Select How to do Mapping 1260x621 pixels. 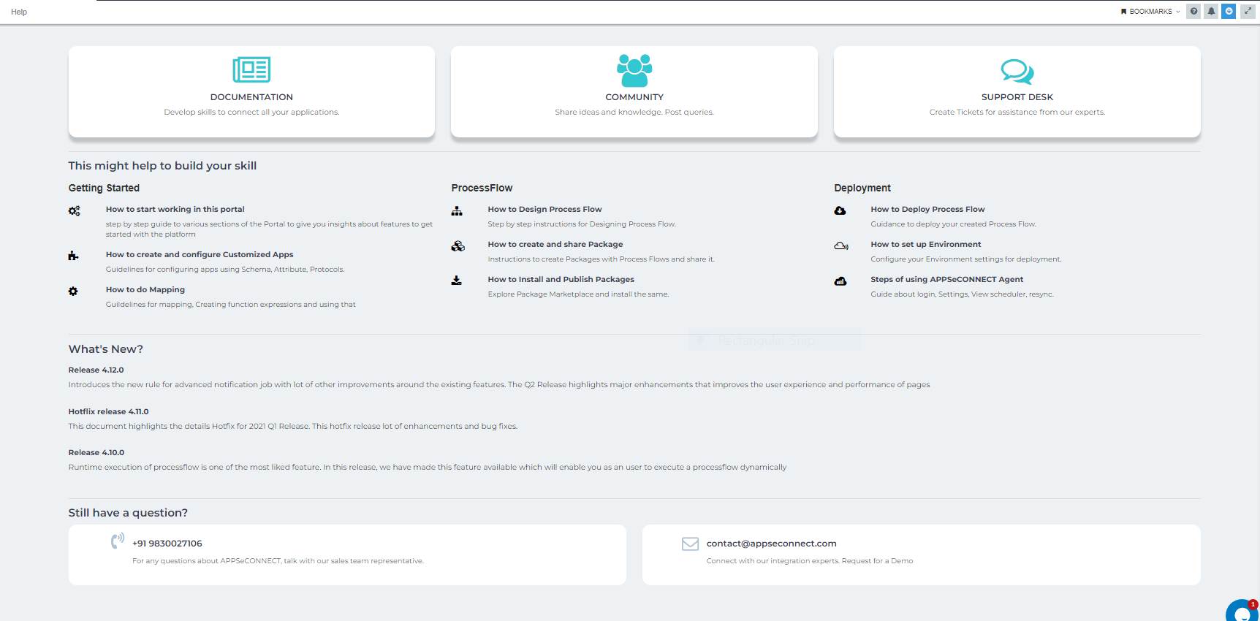145,289
